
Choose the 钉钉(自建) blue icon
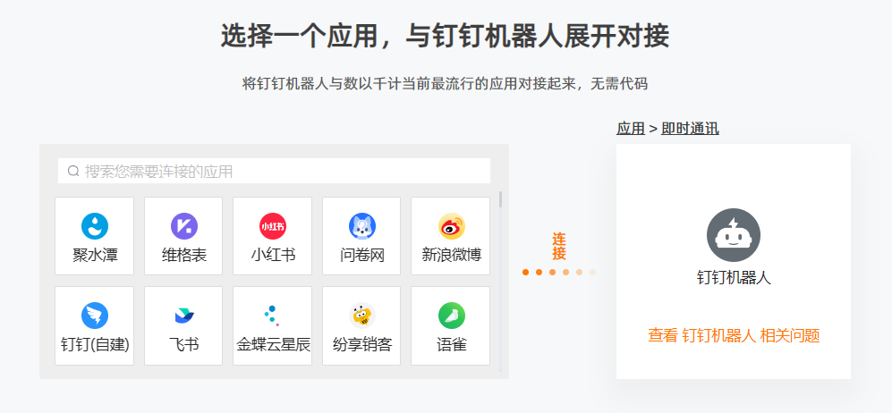(x=95, y=315)
